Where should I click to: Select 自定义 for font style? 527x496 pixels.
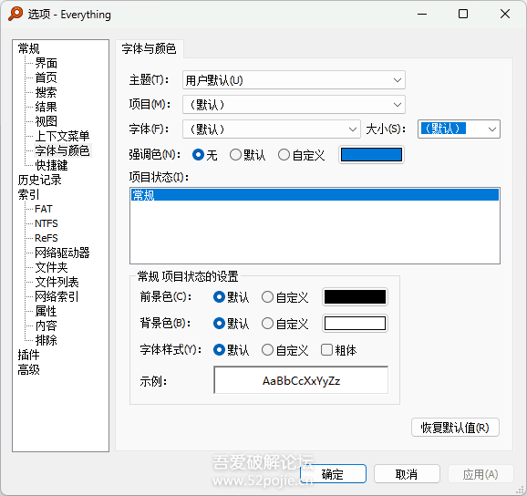[x=285, y=350]
